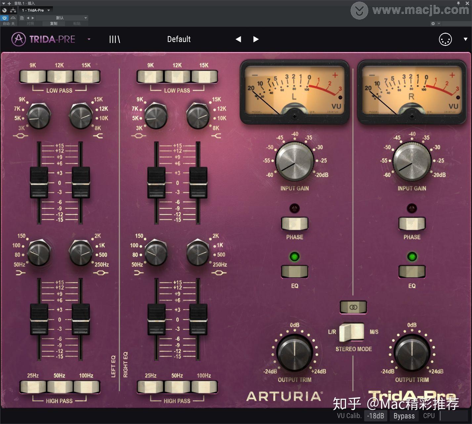Click the host 粘贴 paste button
This screenshot has width=472, height=424.
[x=77, y=23]
